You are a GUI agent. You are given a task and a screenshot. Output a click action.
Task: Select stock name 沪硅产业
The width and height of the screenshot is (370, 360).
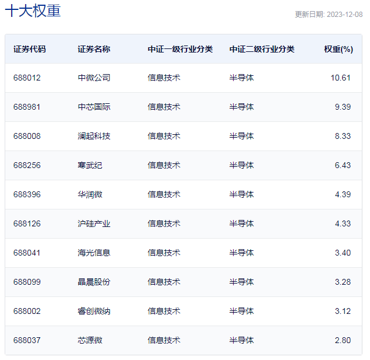coord(94,223)
